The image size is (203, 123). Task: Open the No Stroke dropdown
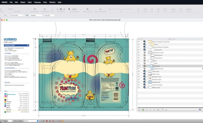point(17,15)
